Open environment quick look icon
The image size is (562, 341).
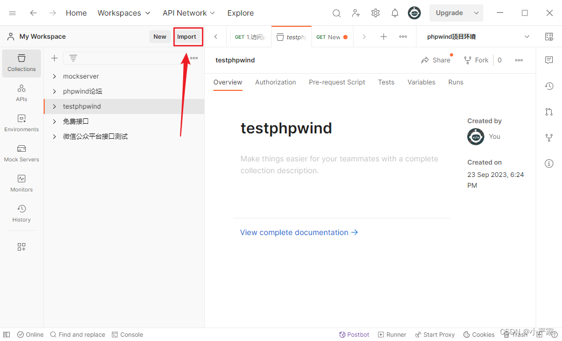549,37
